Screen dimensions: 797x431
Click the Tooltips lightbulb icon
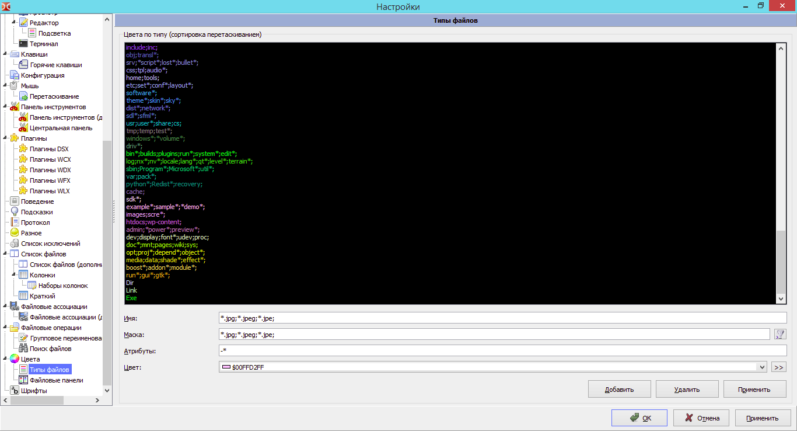pyautogui.click(x=15, y=212)
